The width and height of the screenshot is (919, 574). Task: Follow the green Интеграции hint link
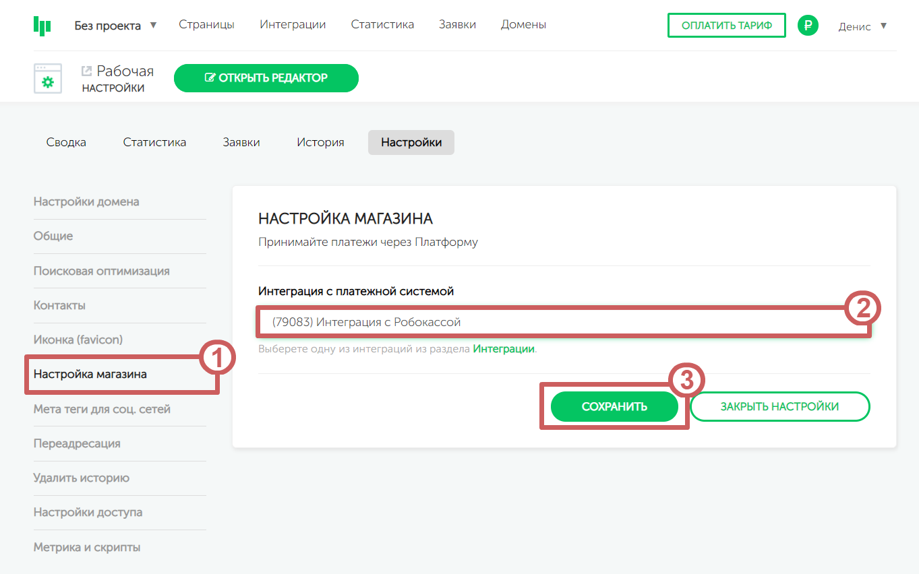[x=503, y=349]
